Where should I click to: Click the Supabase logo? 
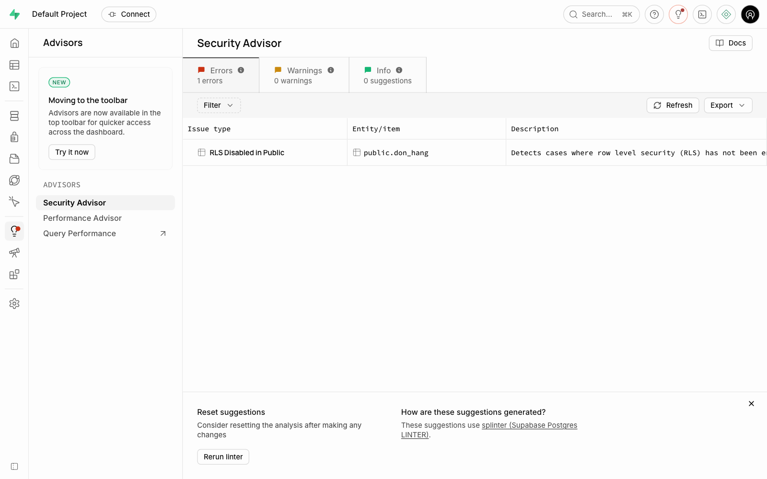click(x=15, y=14)
